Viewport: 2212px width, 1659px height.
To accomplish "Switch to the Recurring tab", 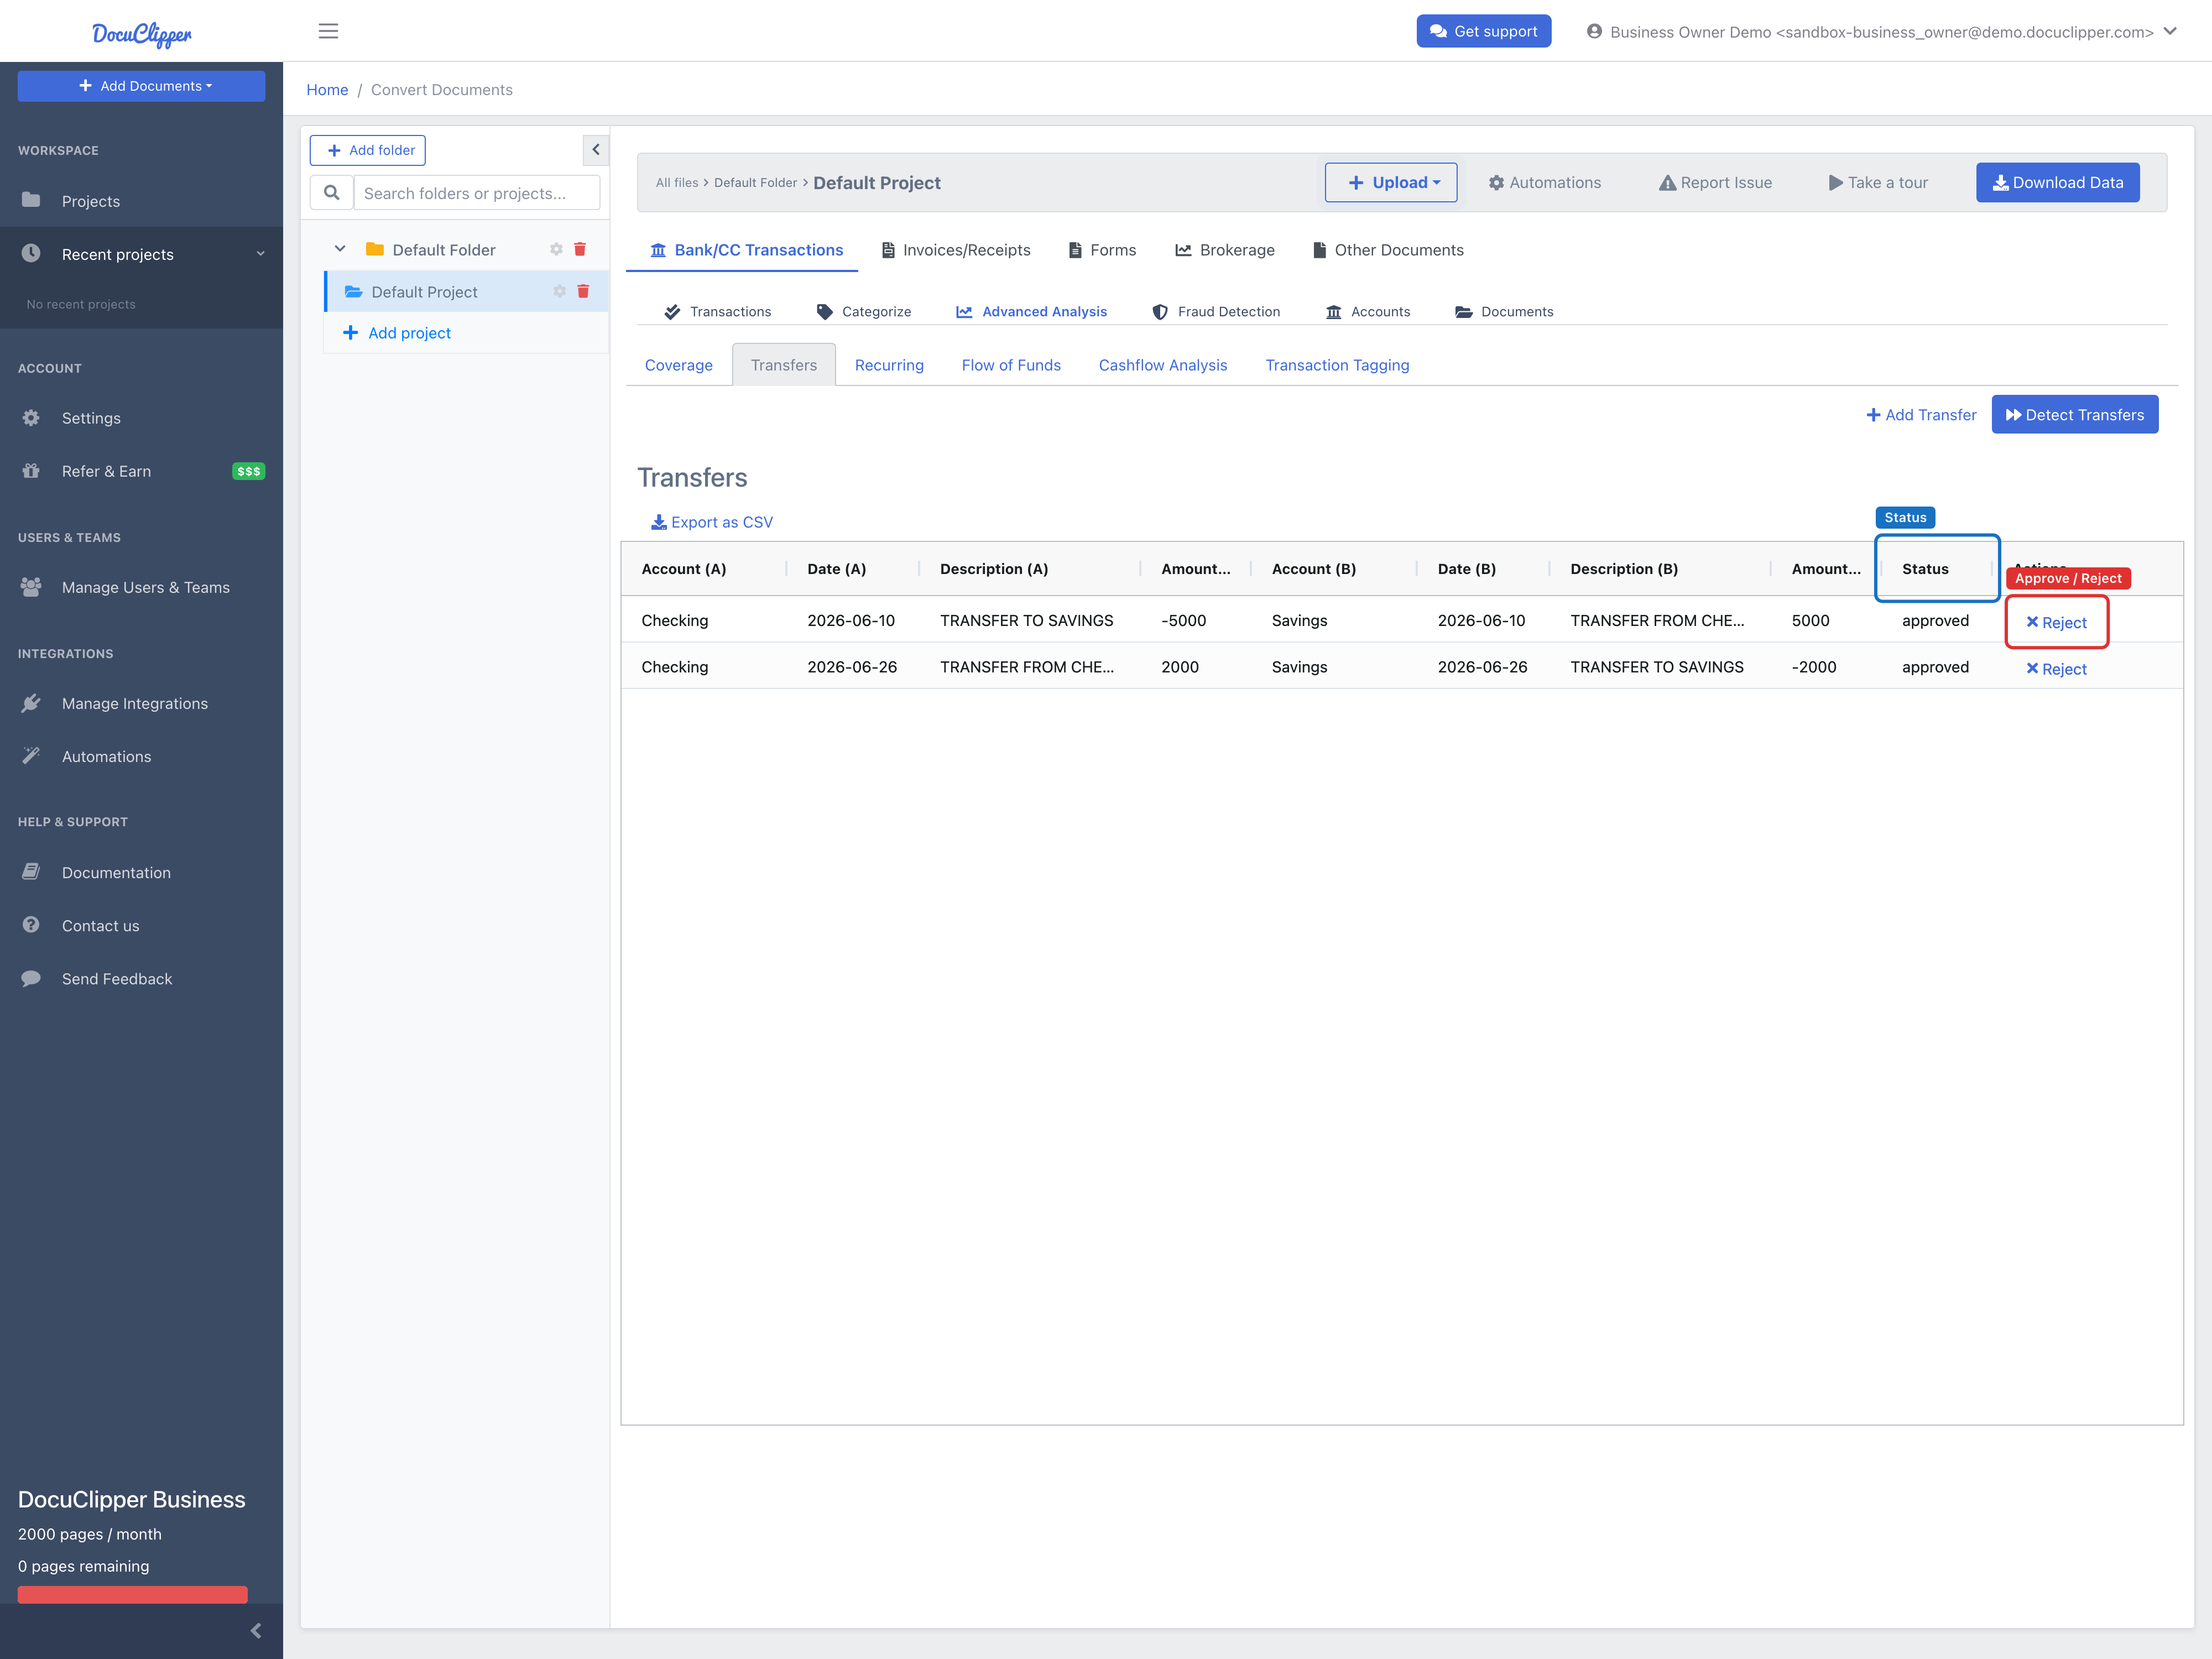I will [x=889, y=365].
